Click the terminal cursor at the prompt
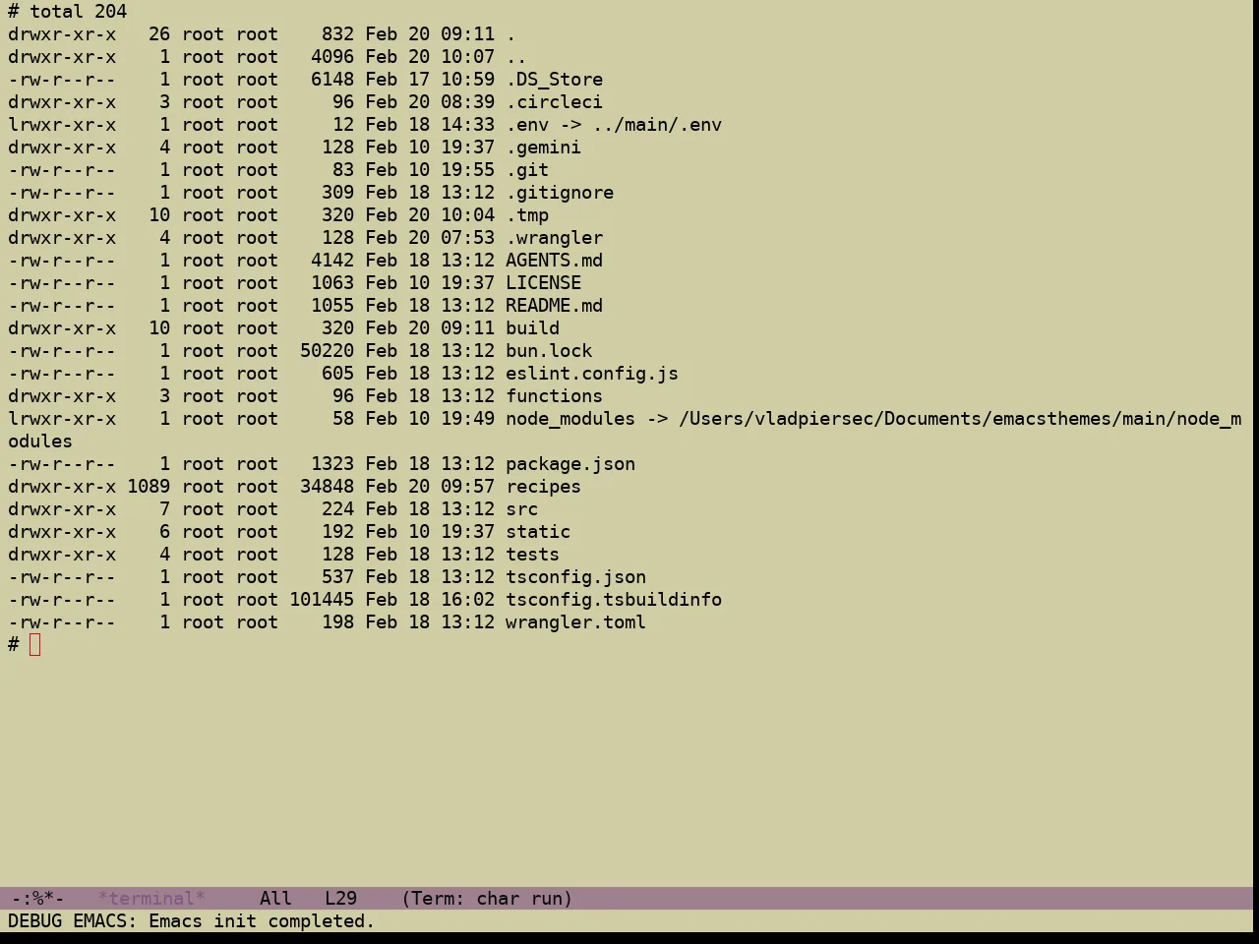 tap(35, 645)
